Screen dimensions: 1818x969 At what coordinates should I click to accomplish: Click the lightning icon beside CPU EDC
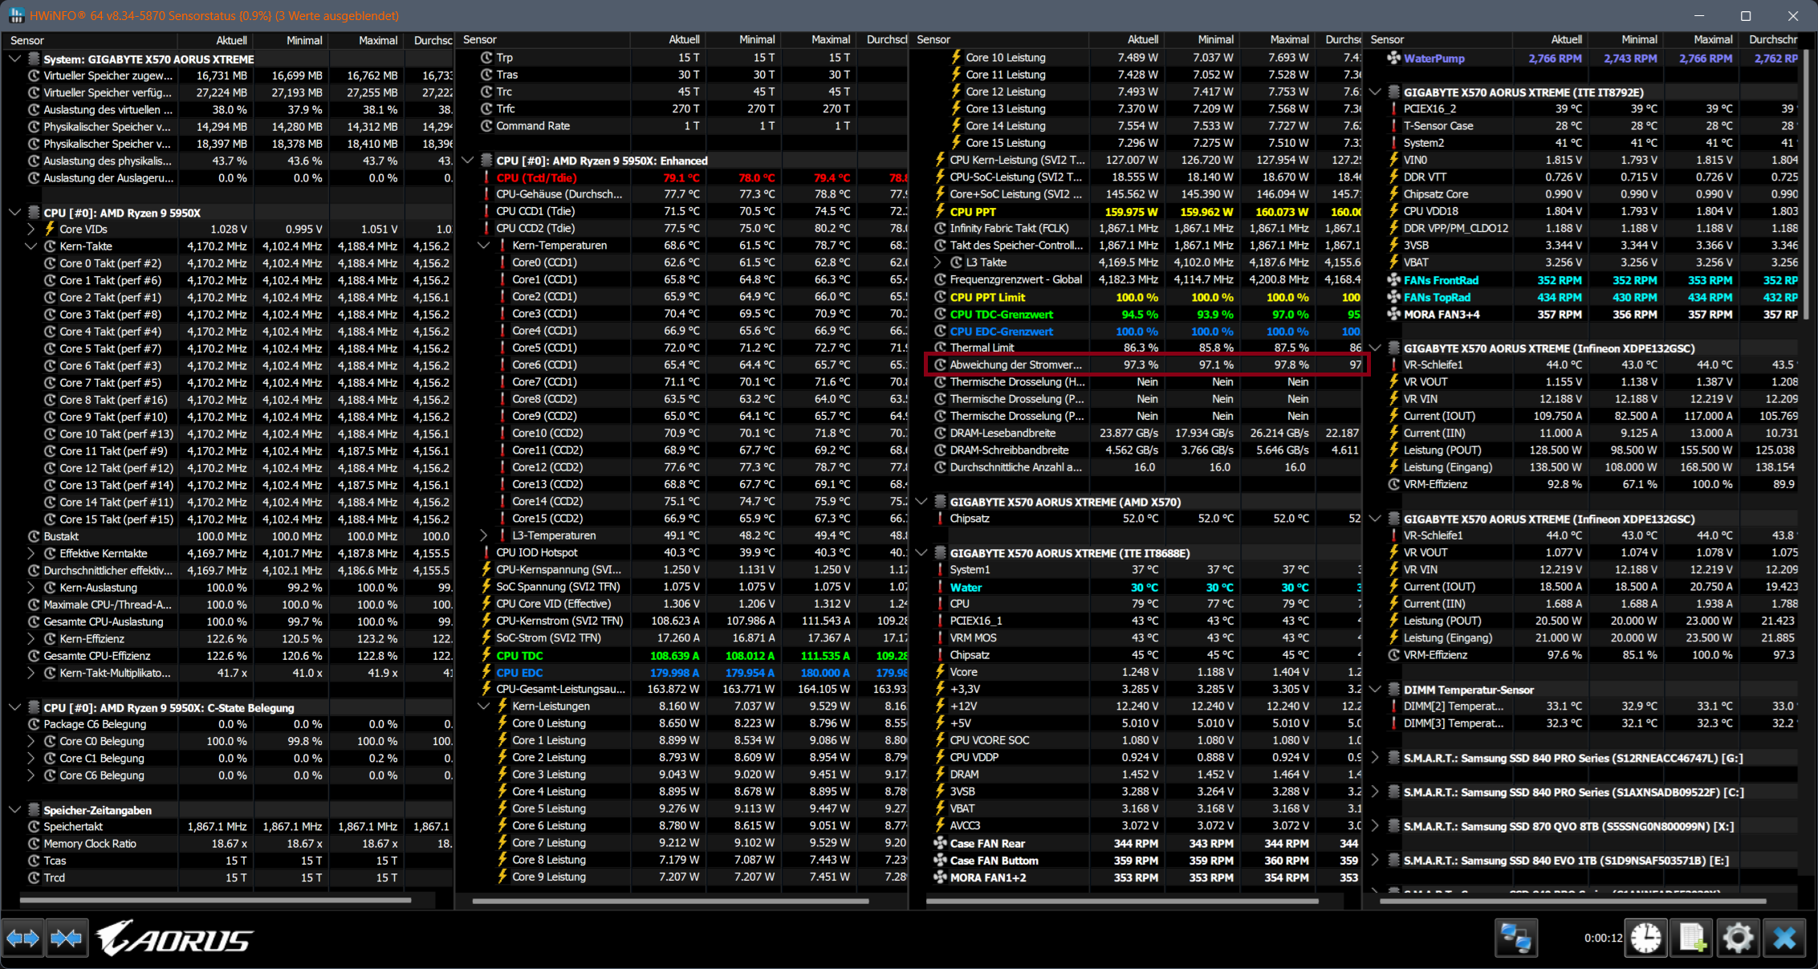point(486,673)
